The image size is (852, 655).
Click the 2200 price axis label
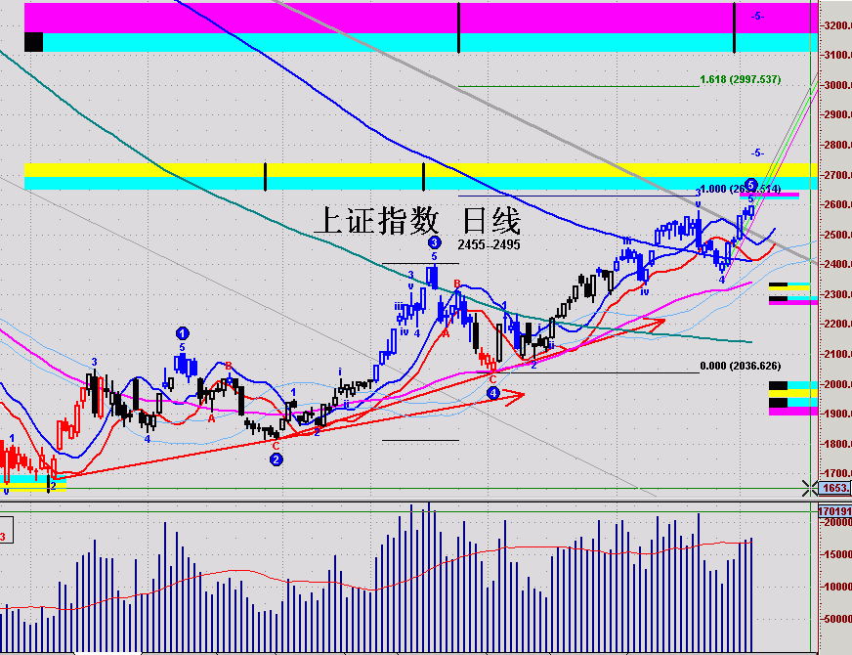coord(836,324)
